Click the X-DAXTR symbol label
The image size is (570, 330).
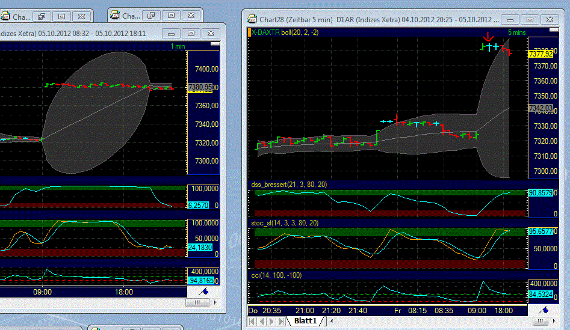pyautogui.click(x=265, y=32)
